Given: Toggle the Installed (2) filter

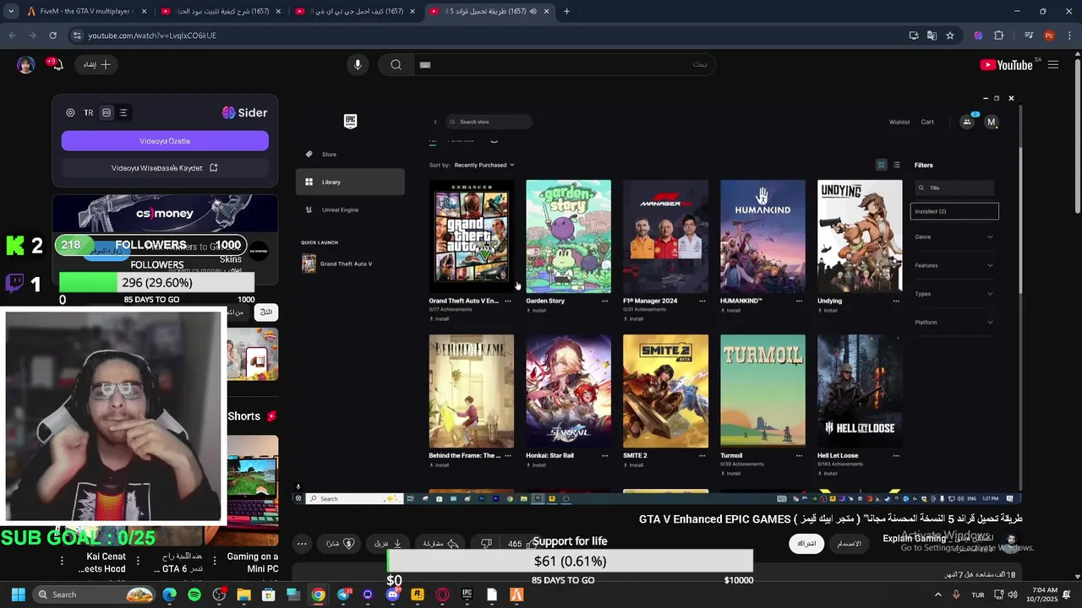Looking at the screenshot, I should [954, 211].
